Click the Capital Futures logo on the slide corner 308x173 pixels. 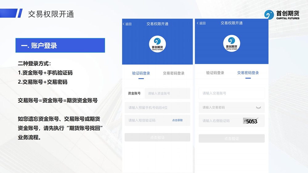click(x=282, y=14)
